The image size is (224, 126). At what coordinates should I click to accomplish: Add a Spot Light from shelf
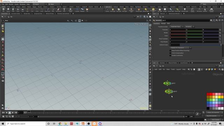(119, 10)
